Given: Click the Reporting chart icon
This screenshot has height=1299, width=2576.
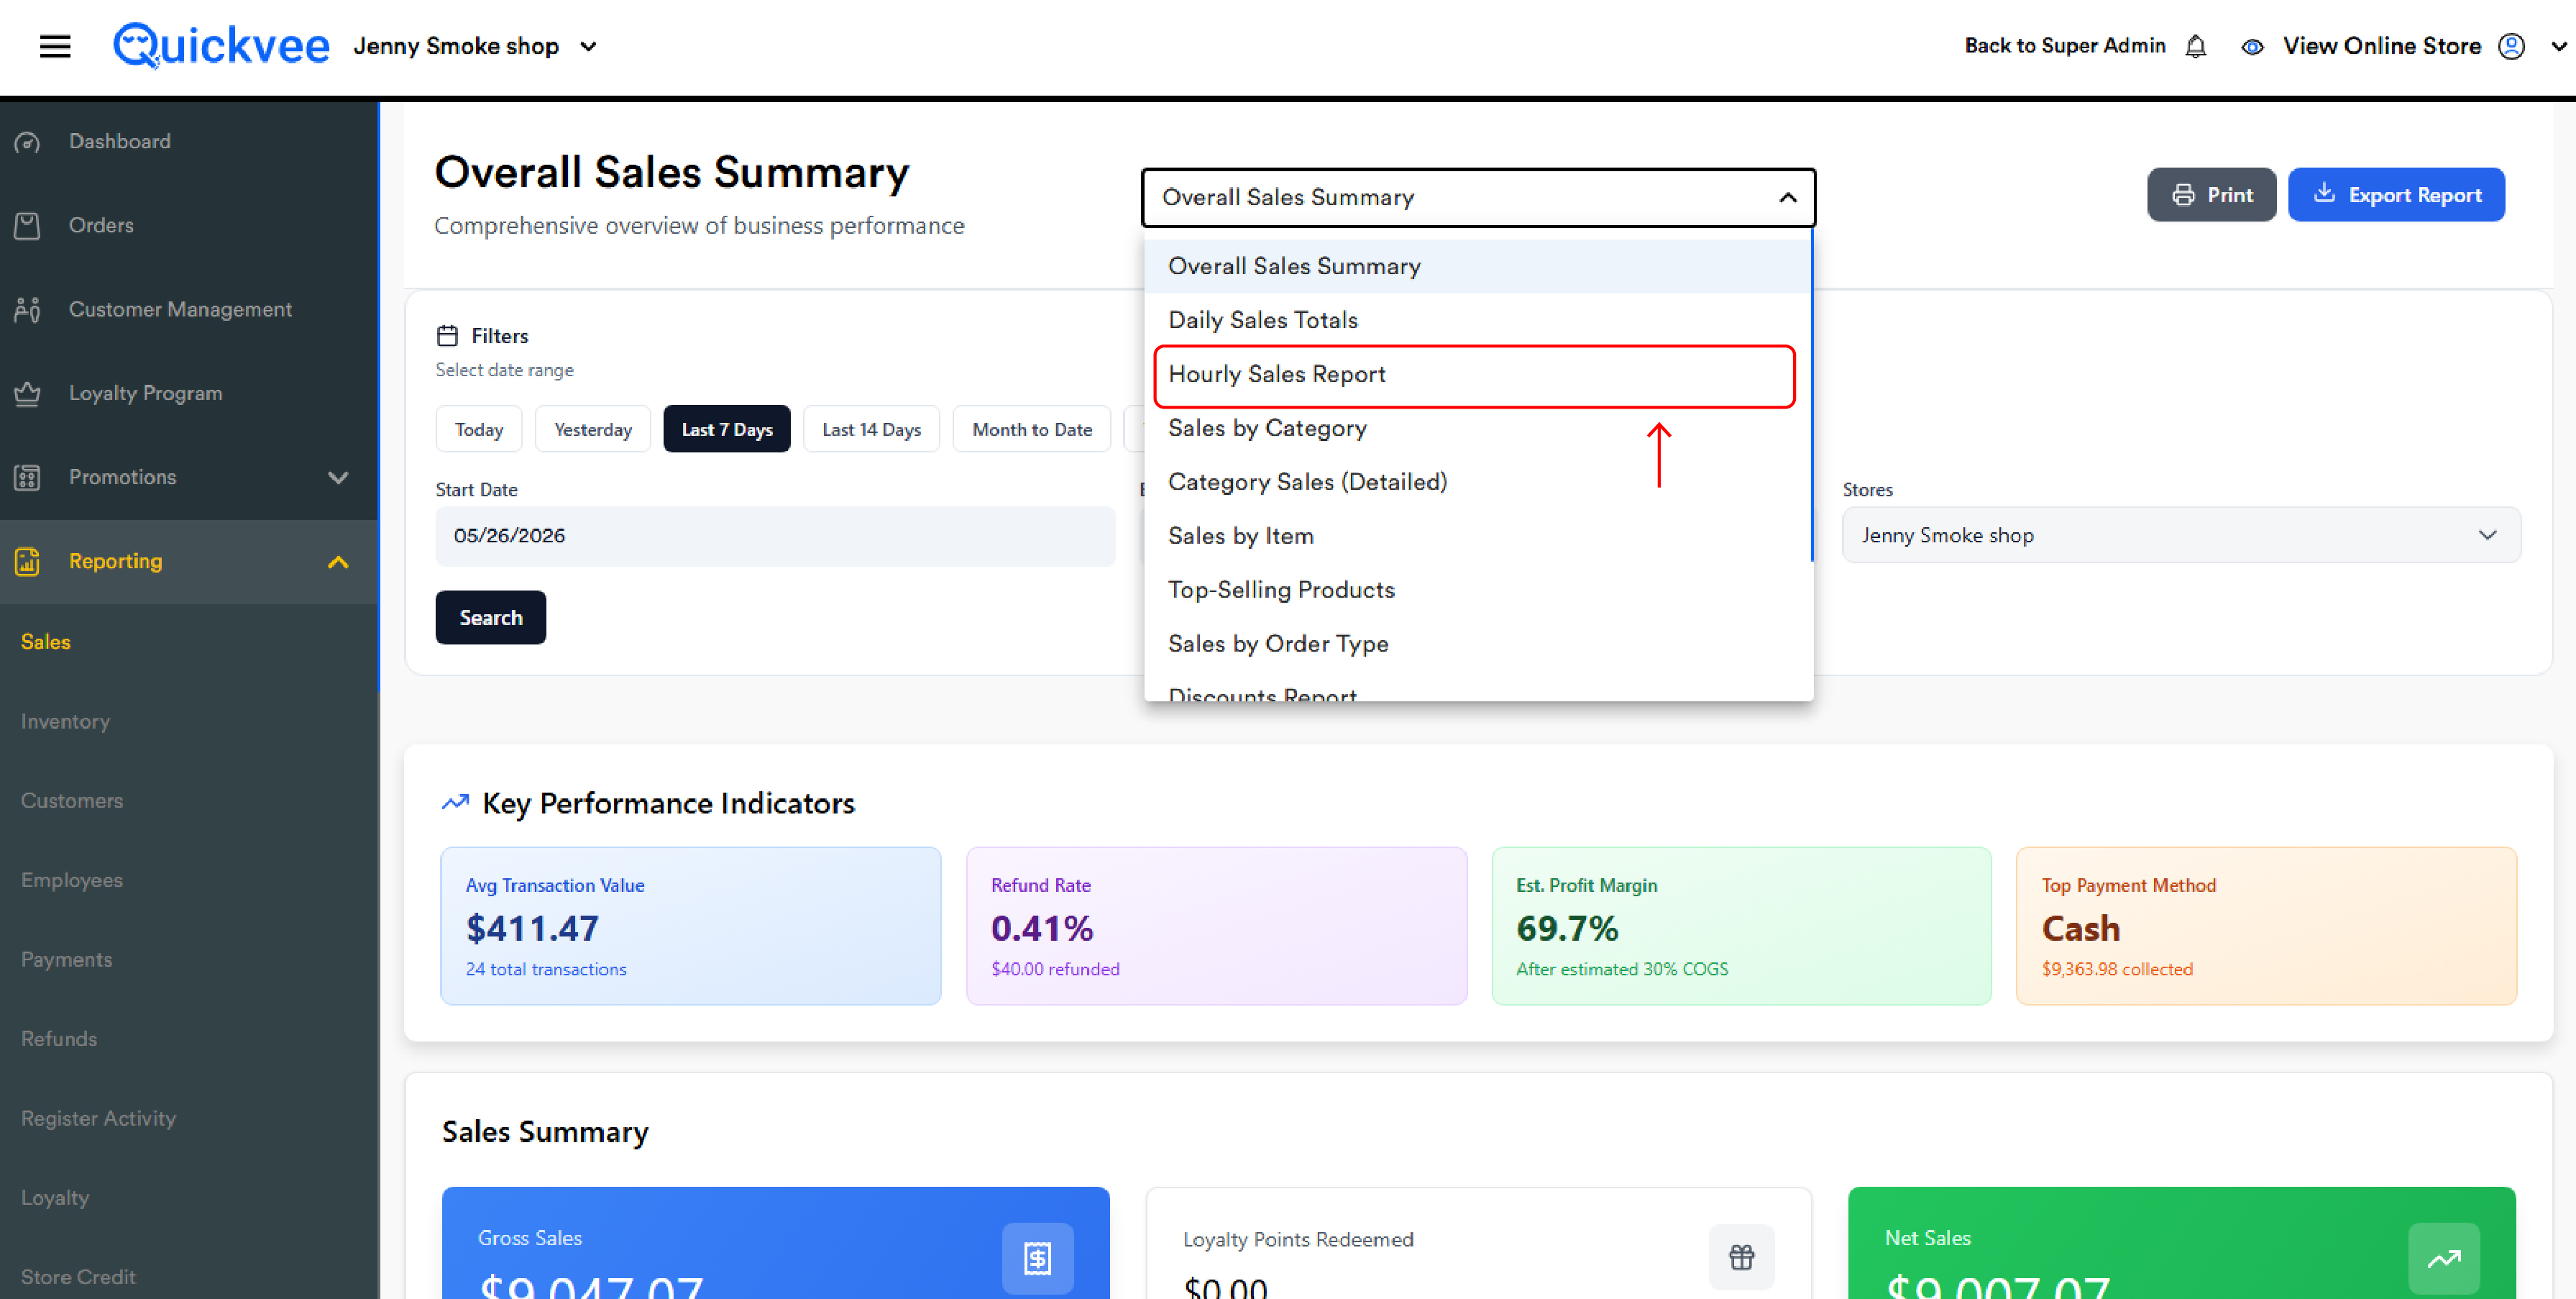Looking at the screenshot, I should (x=28, y=562).
